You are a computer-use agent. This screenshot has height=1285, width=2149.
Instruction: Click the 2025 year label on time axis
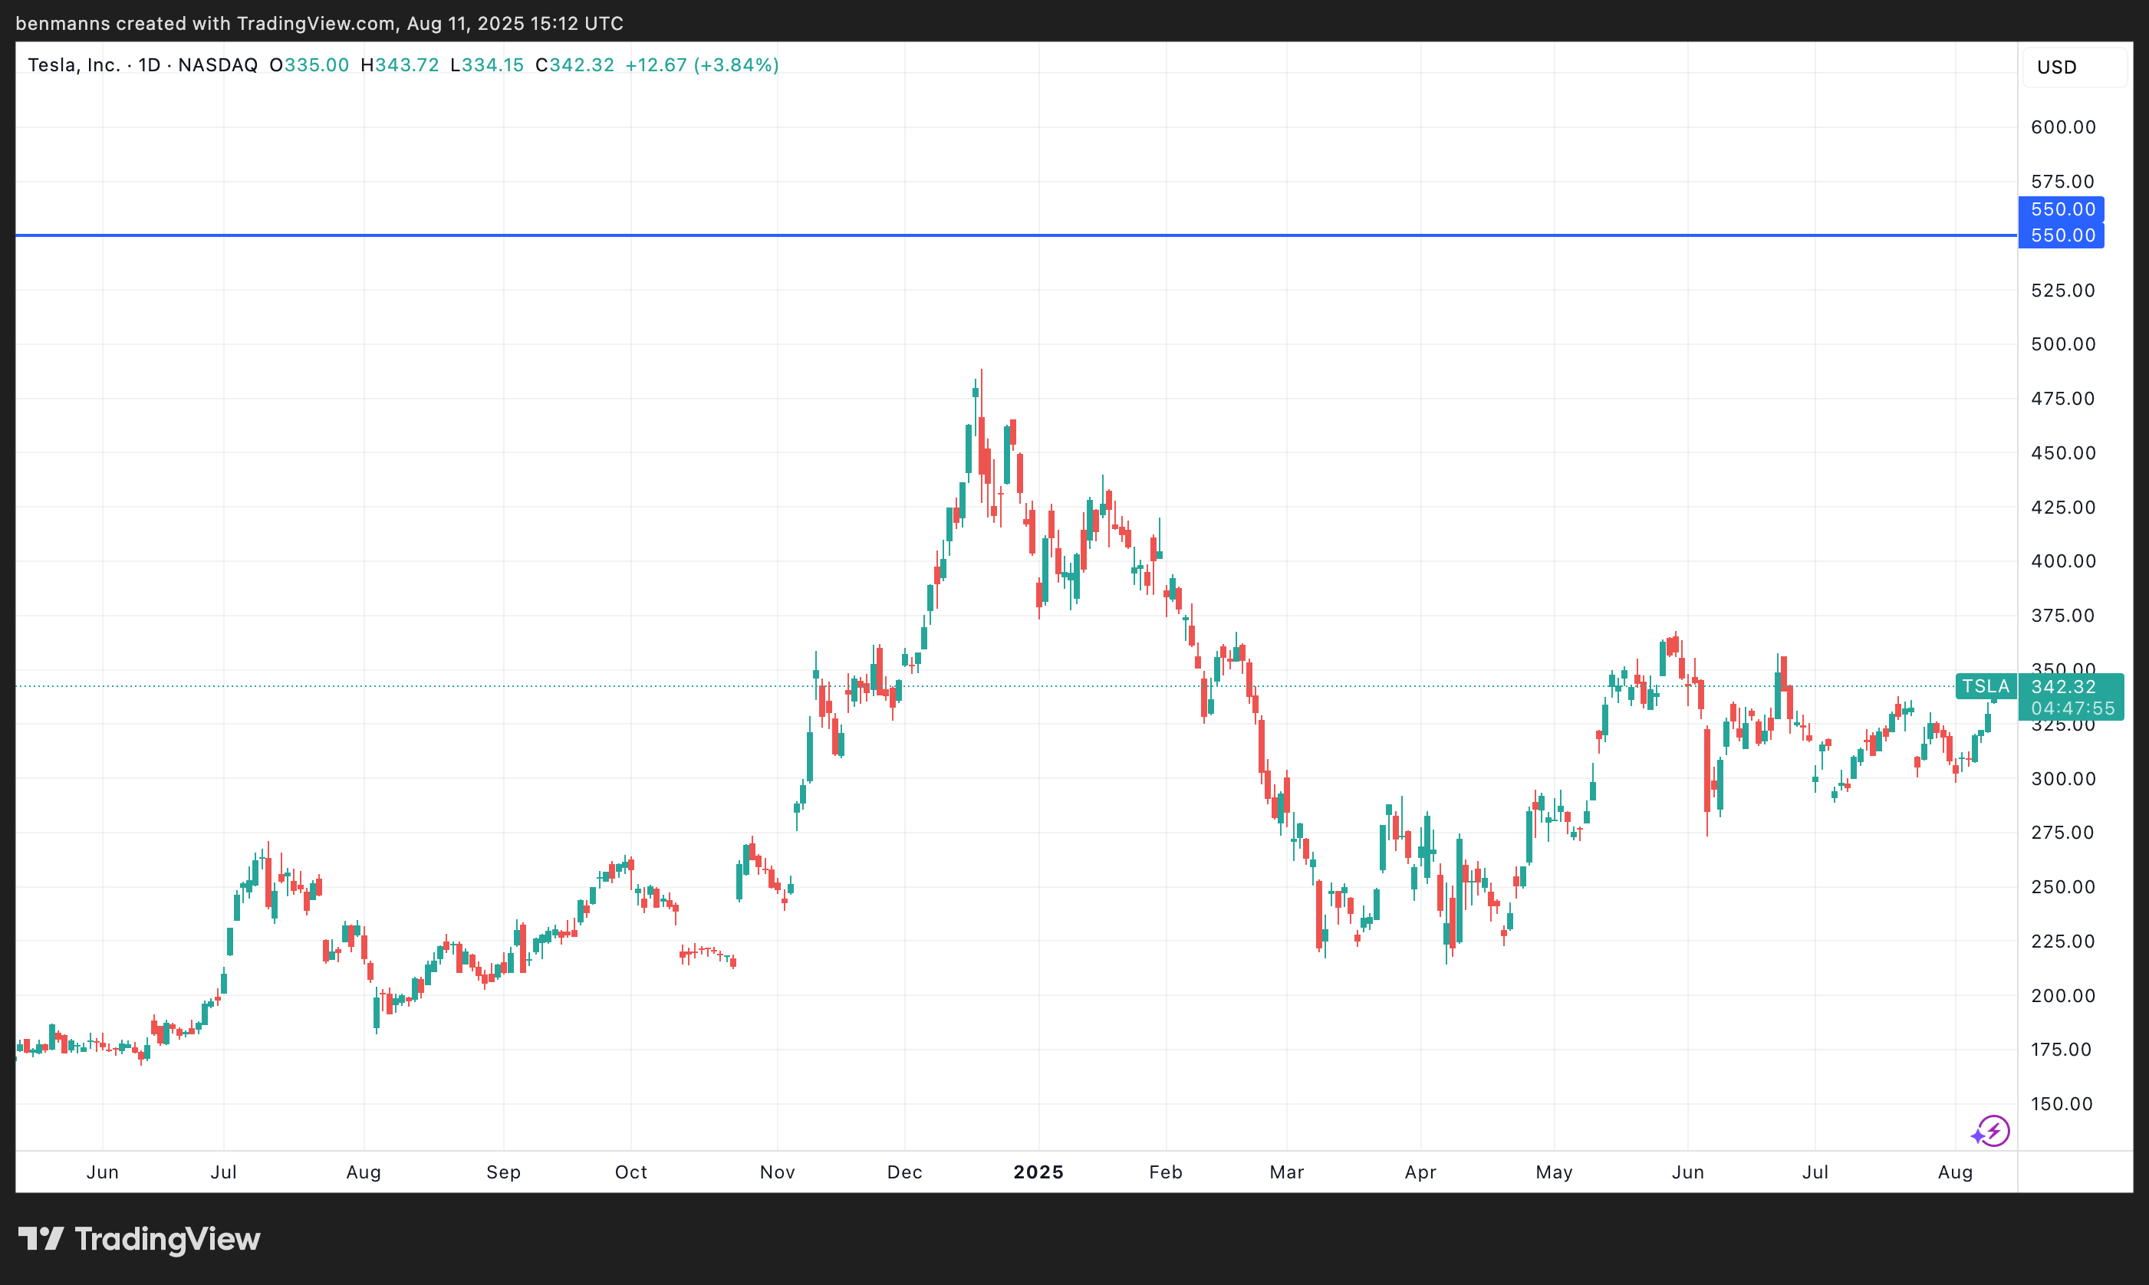1038,1172
